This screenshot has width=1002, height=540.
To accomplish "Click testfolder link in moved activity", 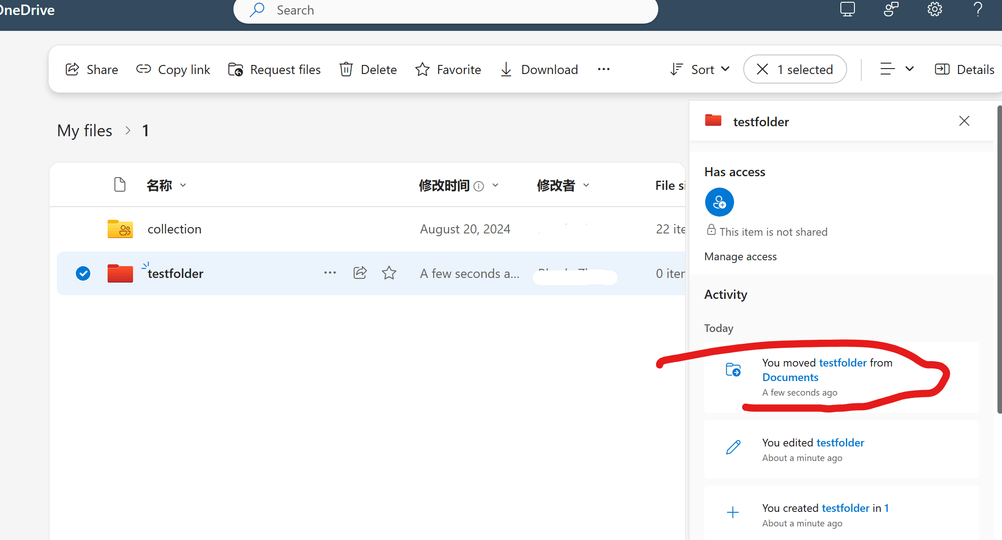I will (x=843, y=363).
